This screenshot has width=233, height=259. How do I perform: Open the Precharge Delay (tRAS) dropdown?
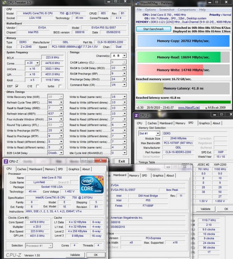pos(124,79)
